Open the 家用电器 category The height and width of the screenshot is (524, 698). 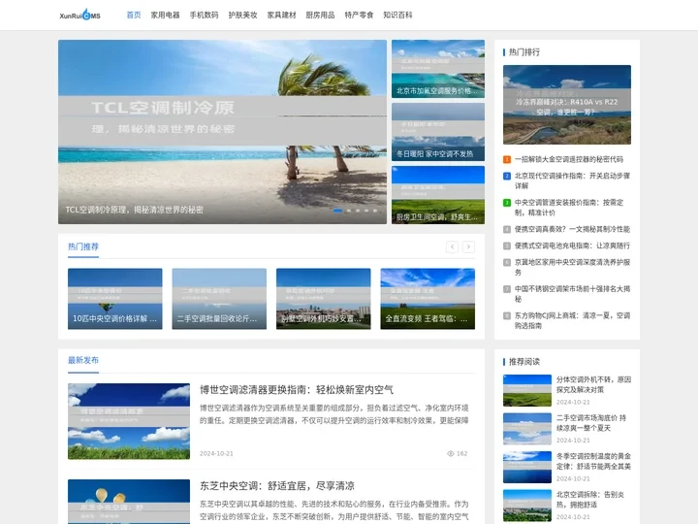165,16
